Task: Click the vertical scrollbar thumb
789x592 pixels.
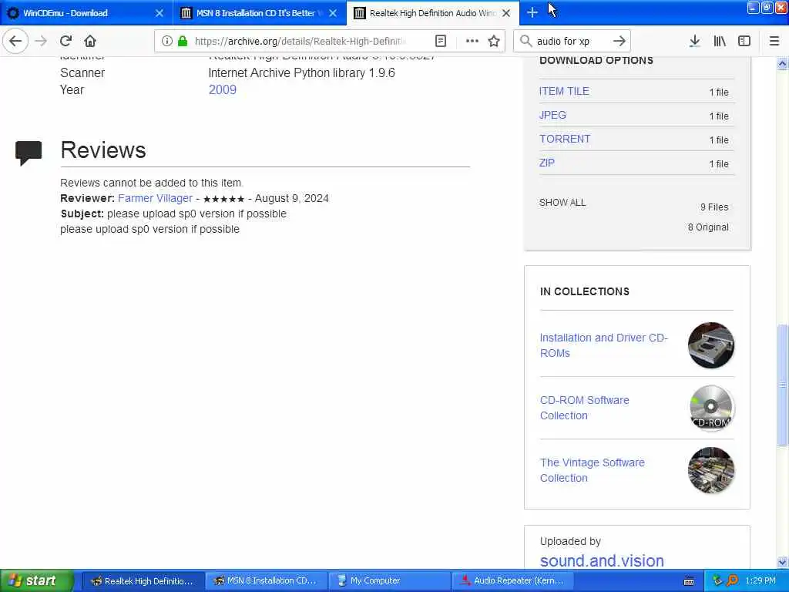Action: [782, 385]
